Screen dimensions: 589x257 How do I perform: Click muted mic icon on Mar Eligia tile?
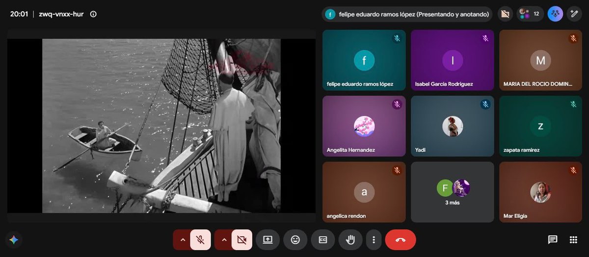573,170
